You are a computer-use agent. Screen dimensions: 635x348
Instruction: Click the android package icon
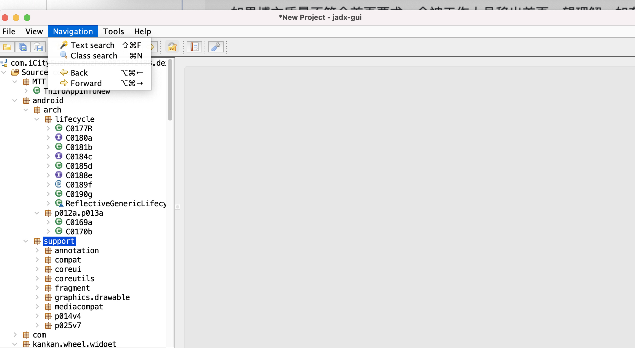(x=26, y=100)
